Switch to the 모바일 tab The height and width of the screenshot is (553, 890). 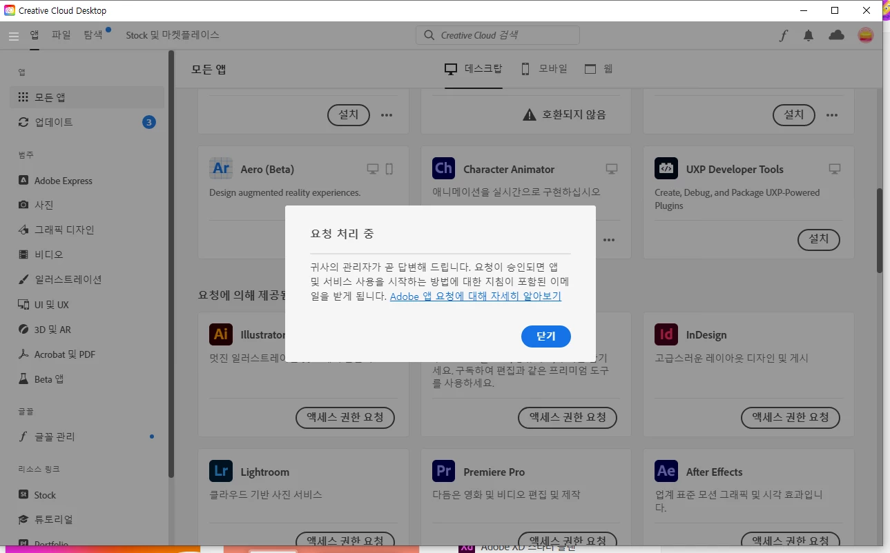(x=544, y=69)
